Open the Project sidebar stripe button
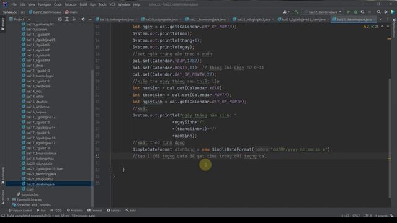The height and width of the screenshot is (223, 397). (2, 24)
